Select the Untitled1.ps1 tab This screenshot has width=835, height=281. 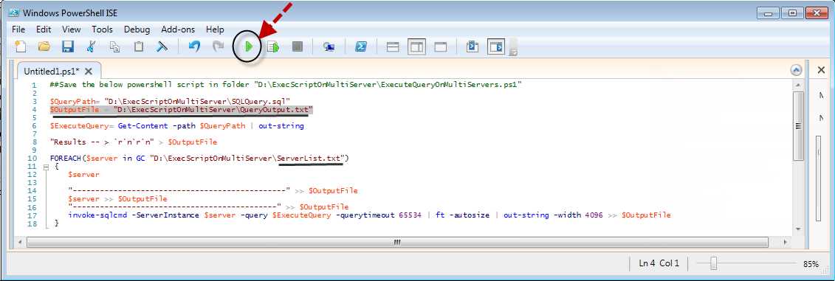[x=52, y=71]
